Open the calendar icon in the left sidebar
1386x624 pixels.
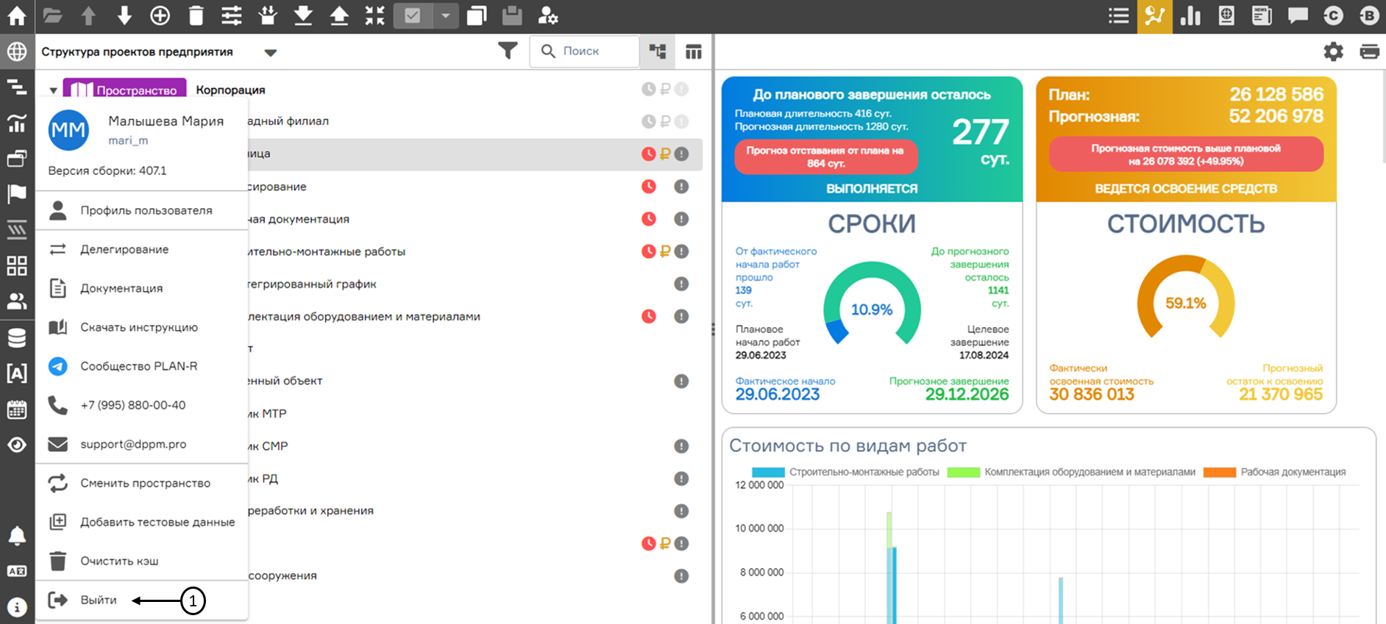pyautogui.click(x=17, y=409)
